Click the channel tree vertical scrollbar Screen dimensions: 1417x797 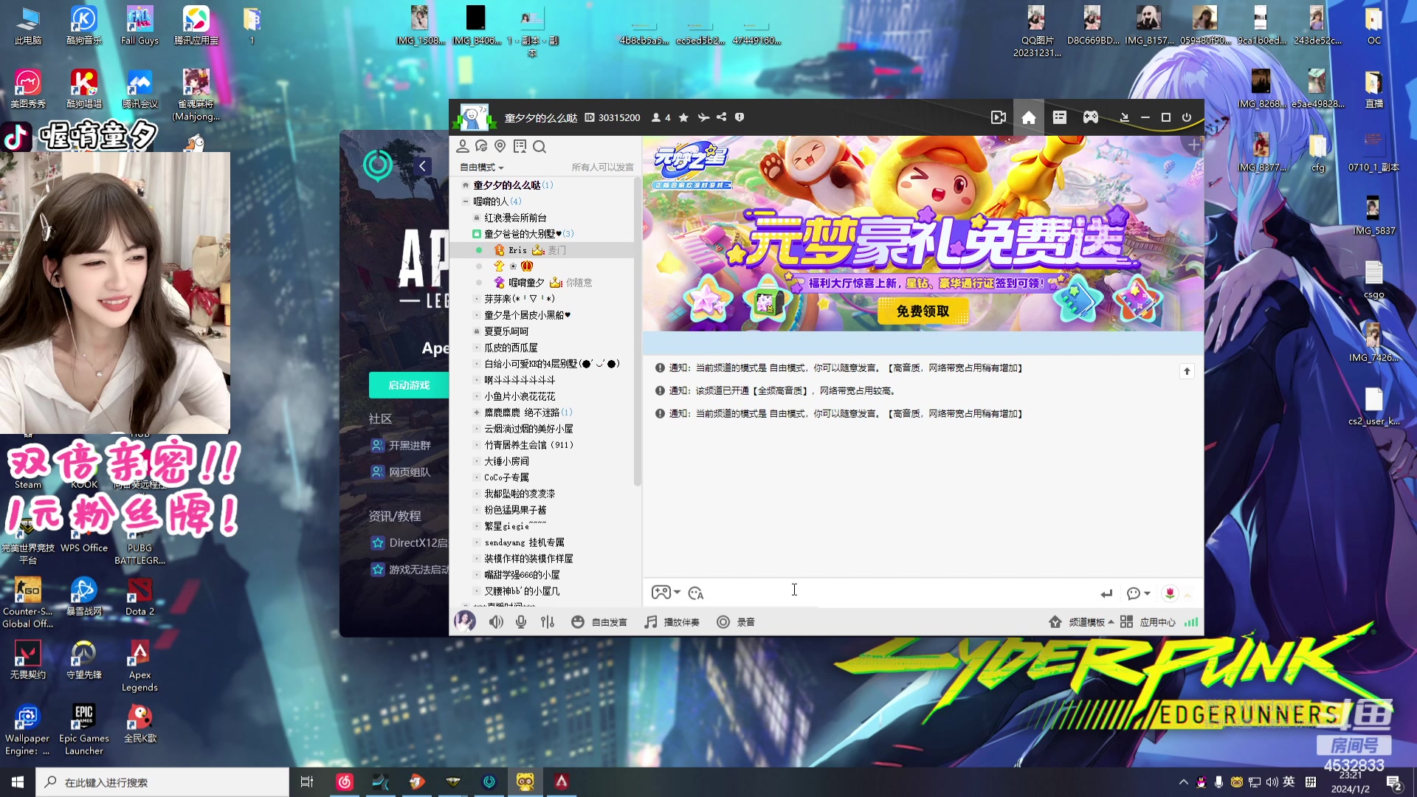point(637,332)
